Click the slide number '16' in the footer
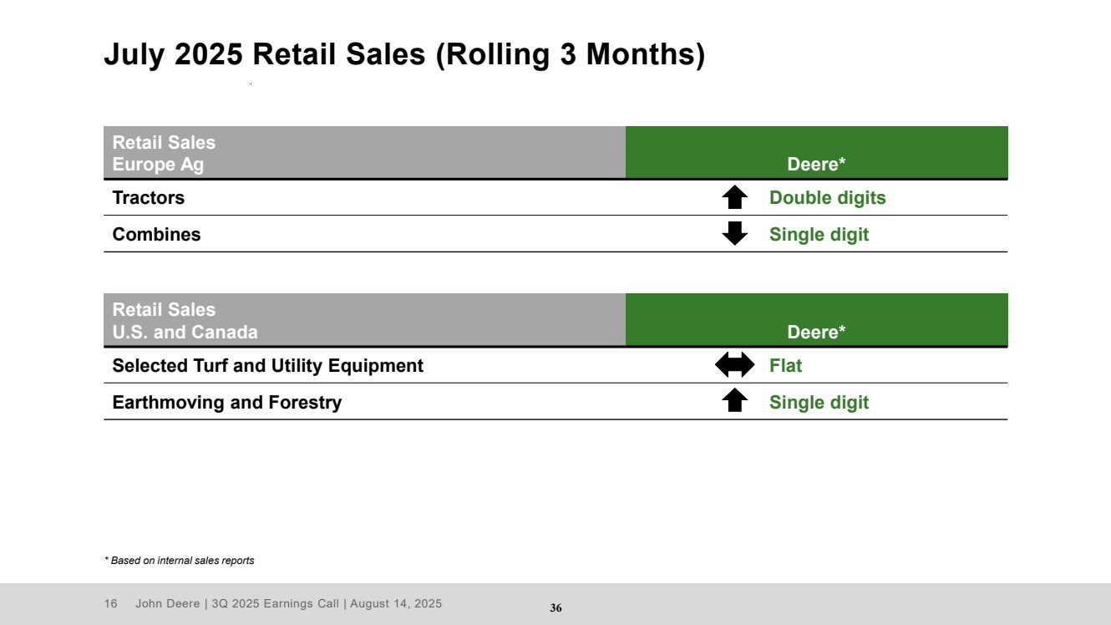1111x625 pixels. 109,604
